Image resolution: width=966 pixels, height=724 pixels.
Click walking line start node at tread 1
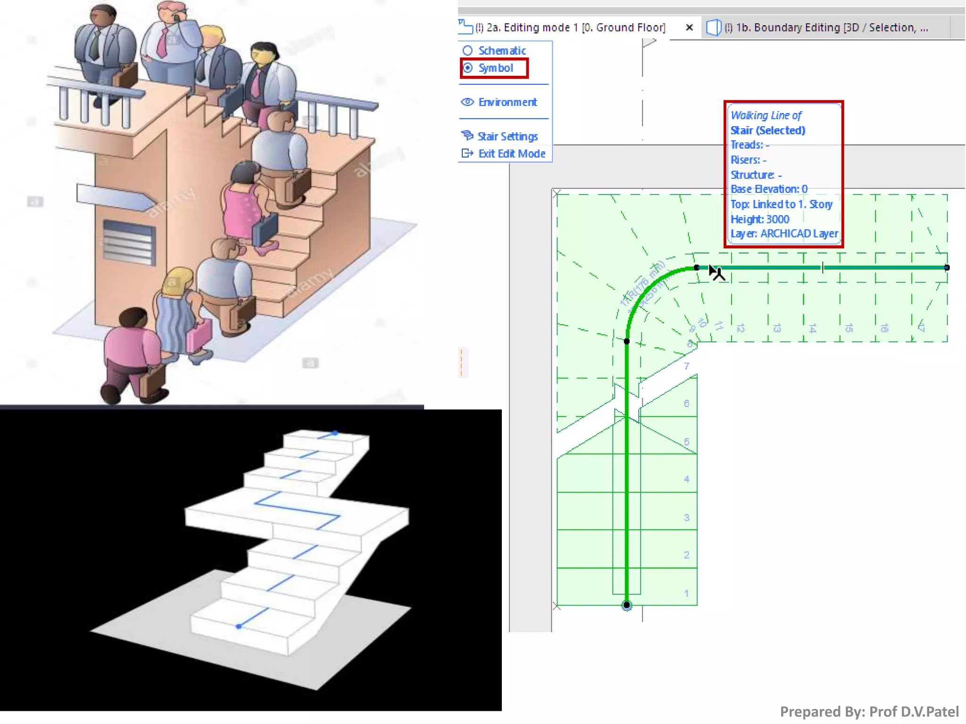click(x=626, y=605)
